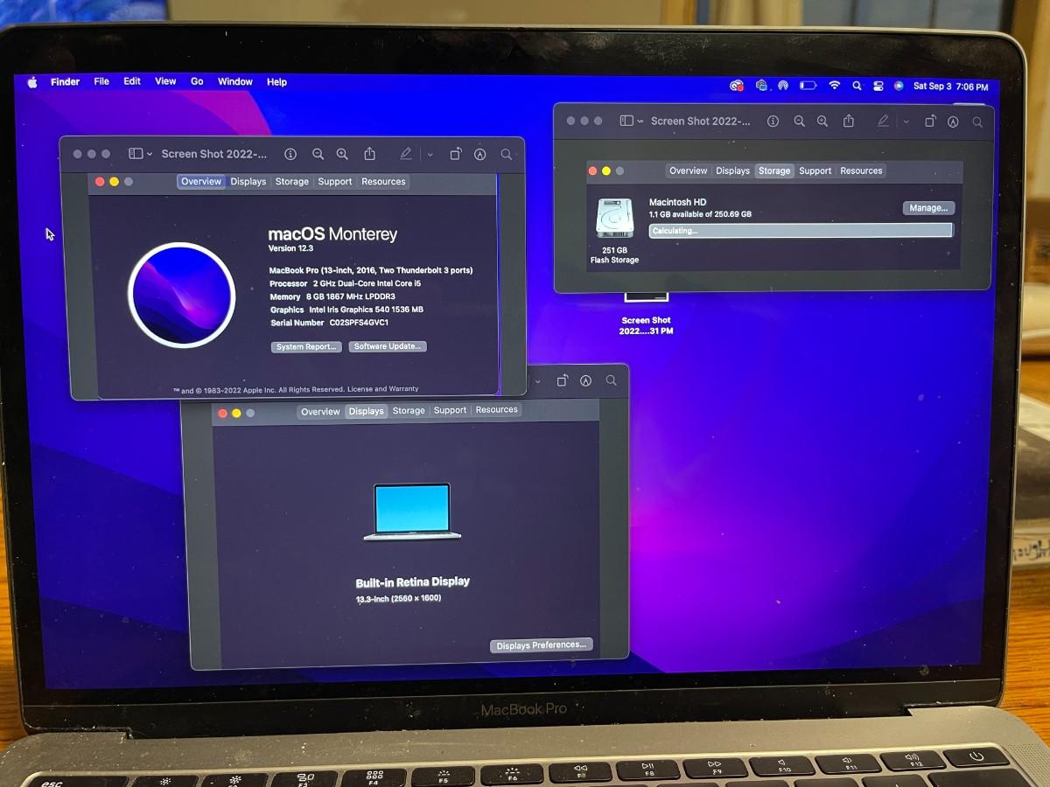Open the Go menu in the menu bar
Screen dimensions: 1050x787
pyautogui.click(x=197, y=81)
